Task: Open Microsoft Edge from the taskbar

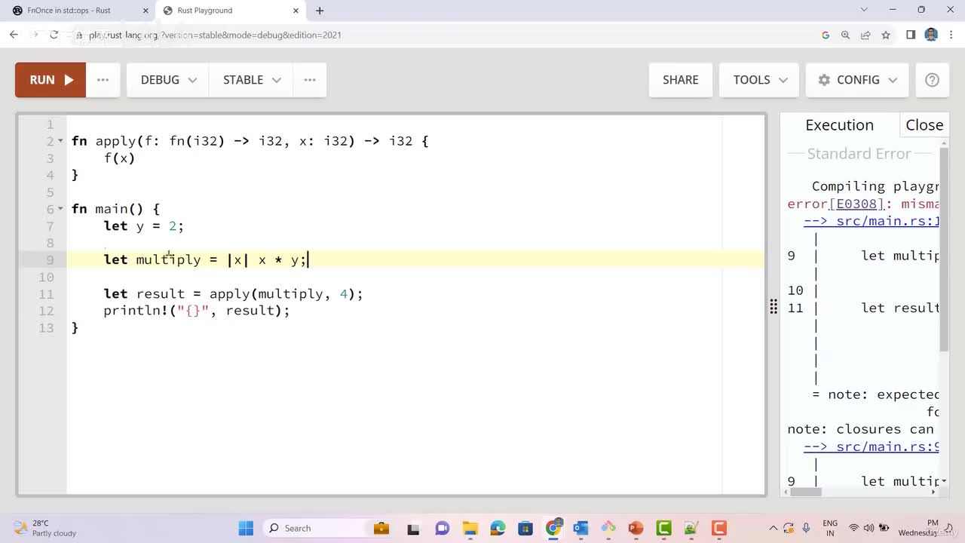Action: coord(498,528)
